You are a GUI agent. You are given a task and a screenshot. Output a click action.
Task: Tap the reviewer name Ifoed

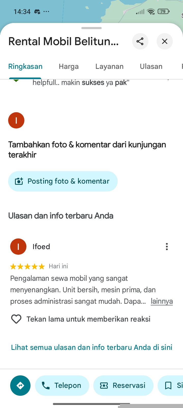(41, 247)
